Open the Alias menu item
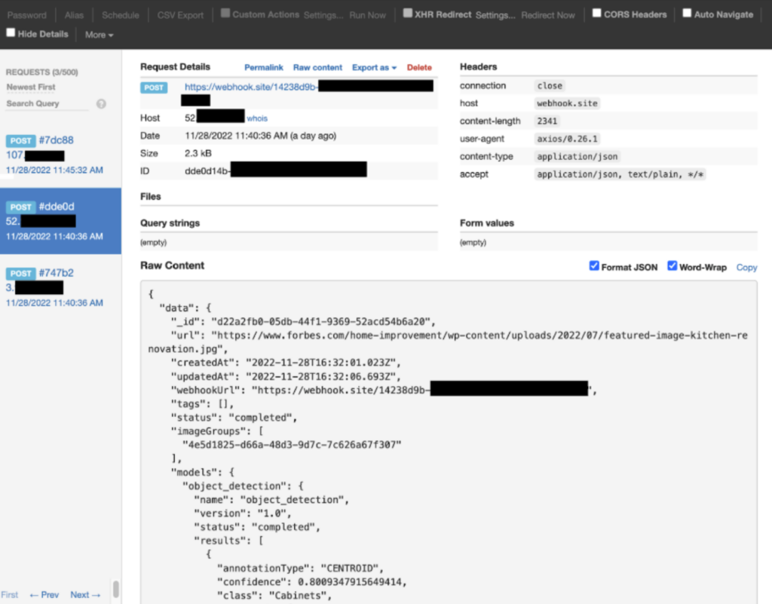 73,14
